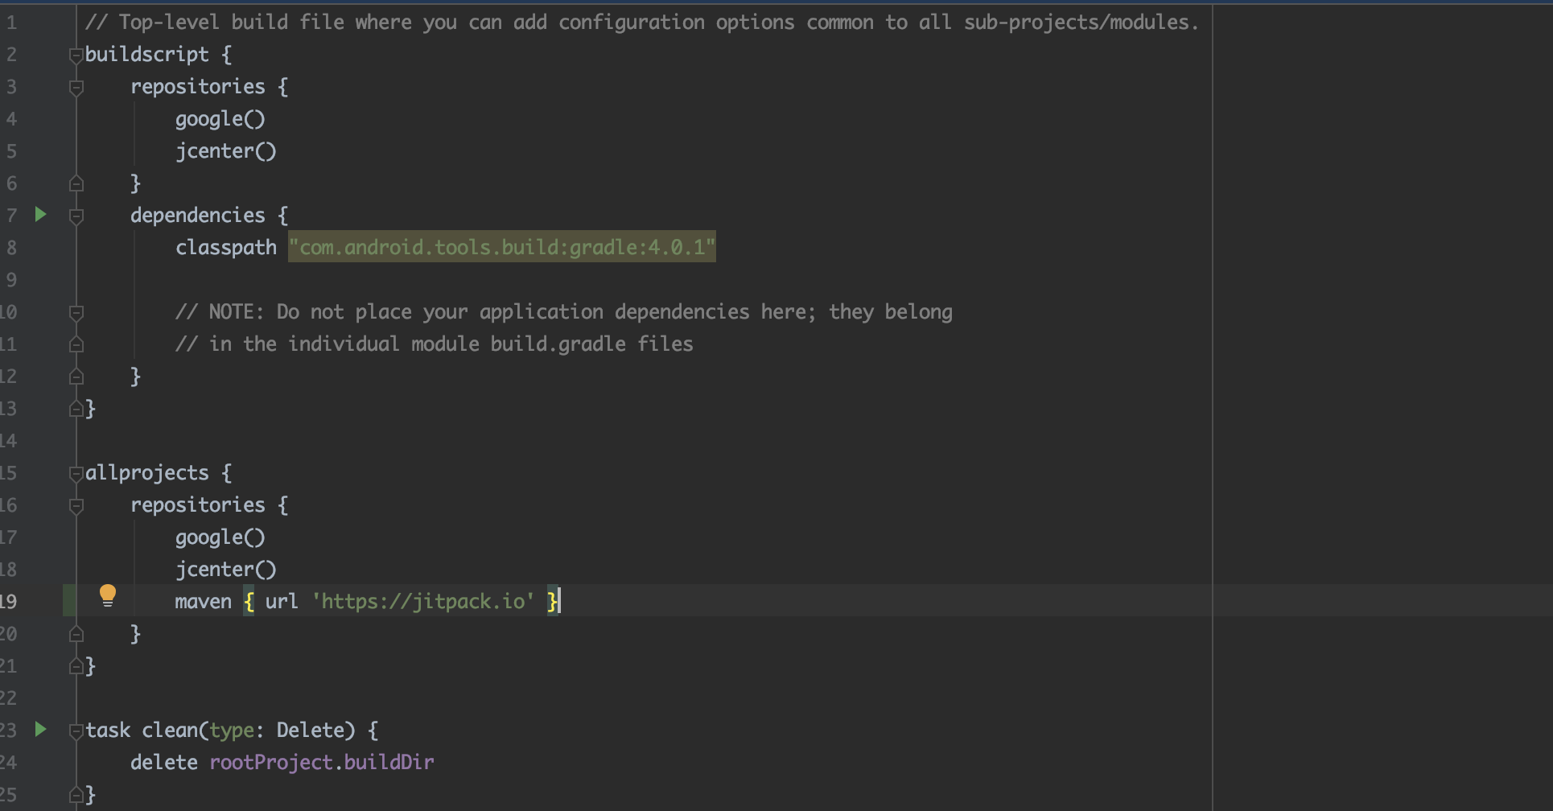Collapse the task clean block fold marker

point(76,731)
